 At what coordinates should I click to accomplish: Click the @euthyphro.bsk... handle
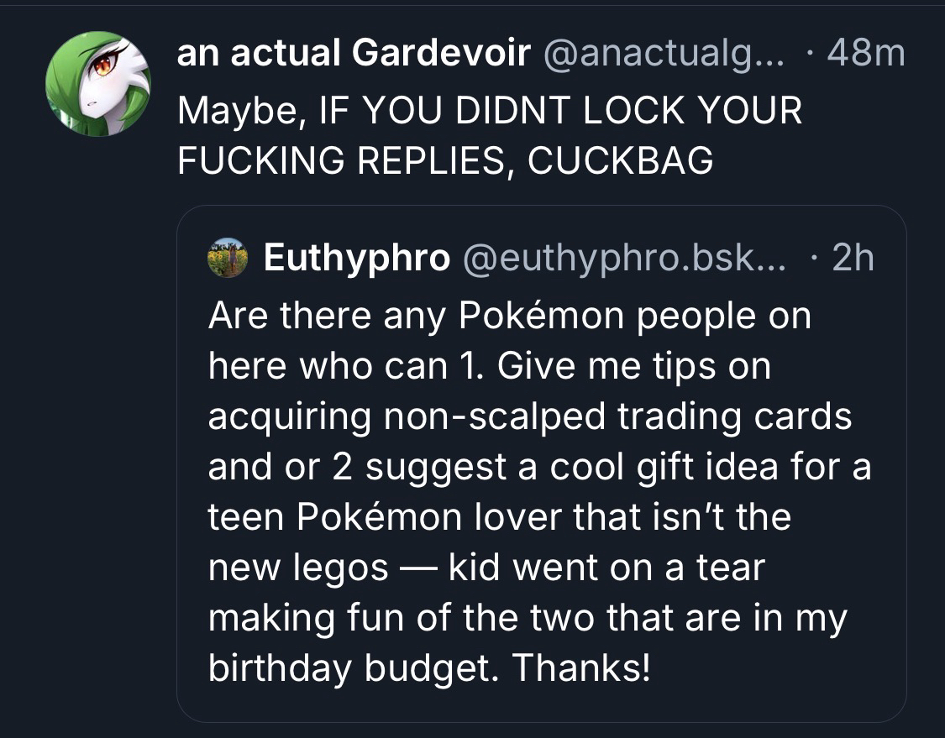tap(621, 258)
